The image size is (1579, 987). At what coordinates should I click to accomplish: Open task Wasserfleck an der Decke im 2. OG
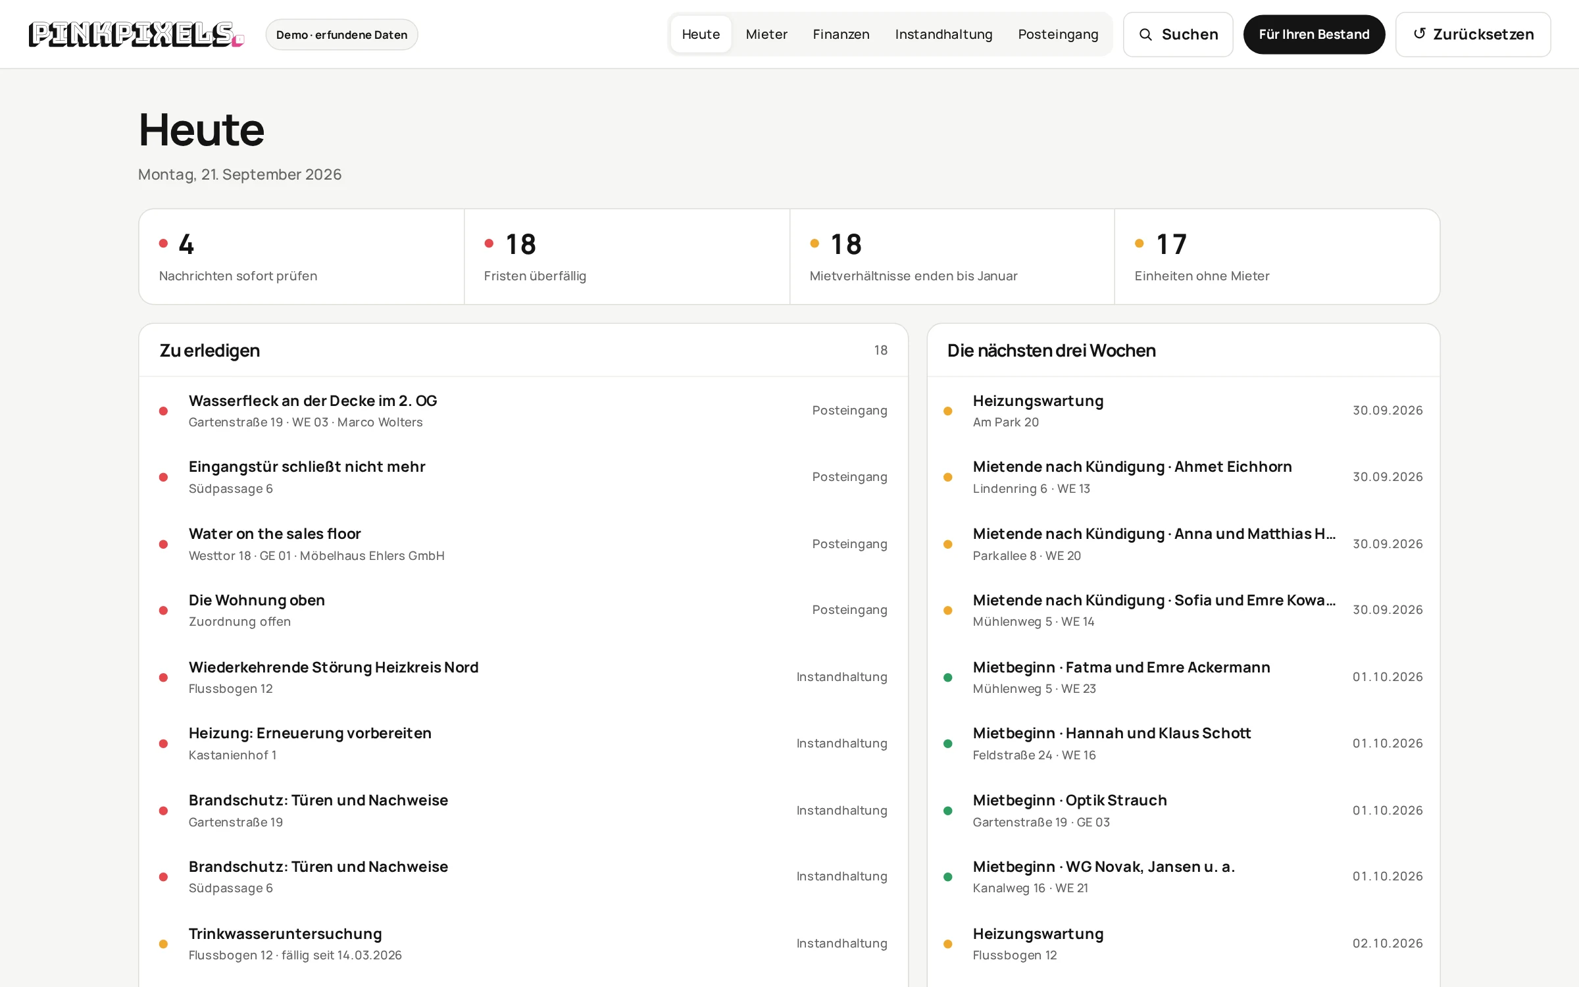click(x=523, y=411)
